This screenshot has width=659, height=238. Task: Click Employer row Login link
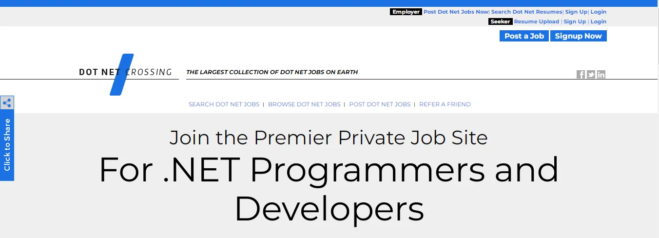point(599,12)
